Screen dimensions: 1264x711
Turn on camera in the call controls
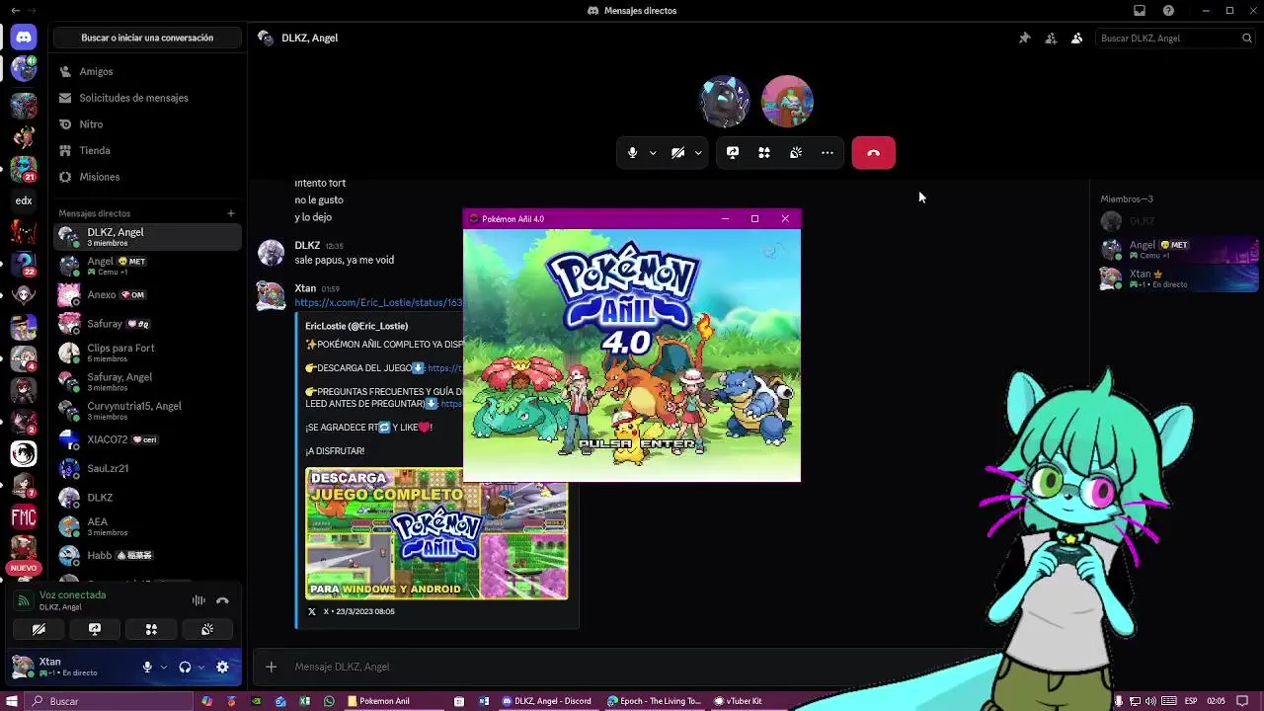click(x=677, y=153)
